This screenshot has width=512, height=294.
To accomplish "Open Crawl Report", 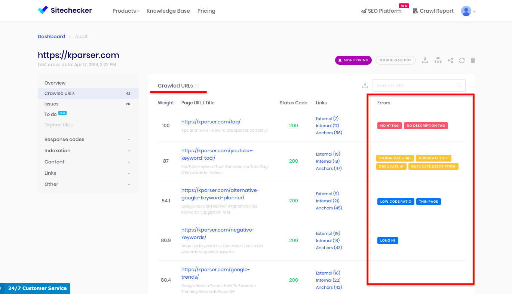I will [x=433, y=11].
